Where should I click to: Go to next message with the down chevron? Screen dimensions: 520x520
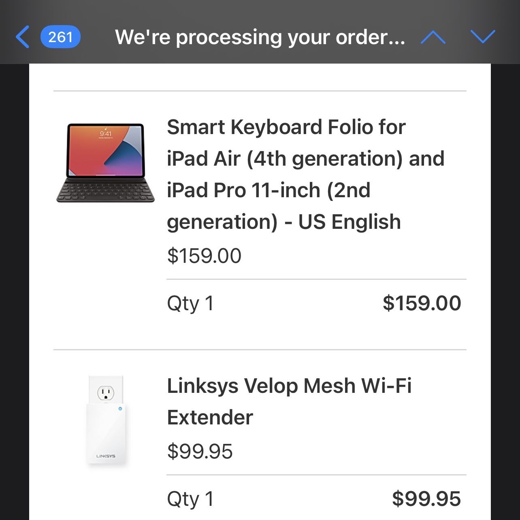(483, 37)
